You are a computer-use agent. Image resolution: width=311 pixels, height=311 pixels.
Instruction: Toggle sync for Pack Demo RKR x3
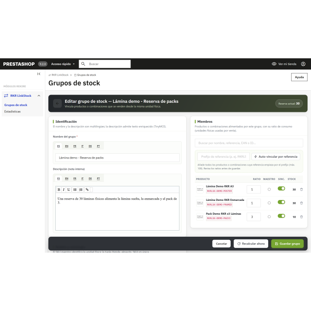click(x=281, y=216)
